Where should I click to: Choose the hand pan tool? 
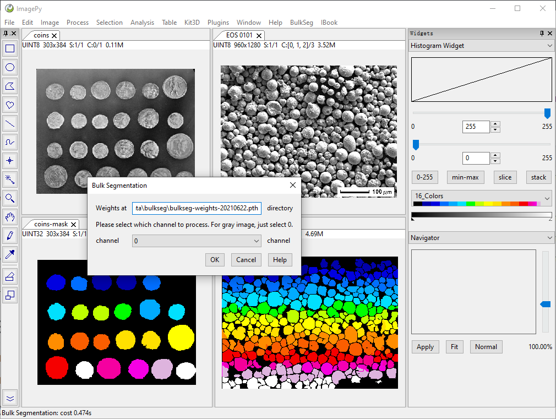10,217
